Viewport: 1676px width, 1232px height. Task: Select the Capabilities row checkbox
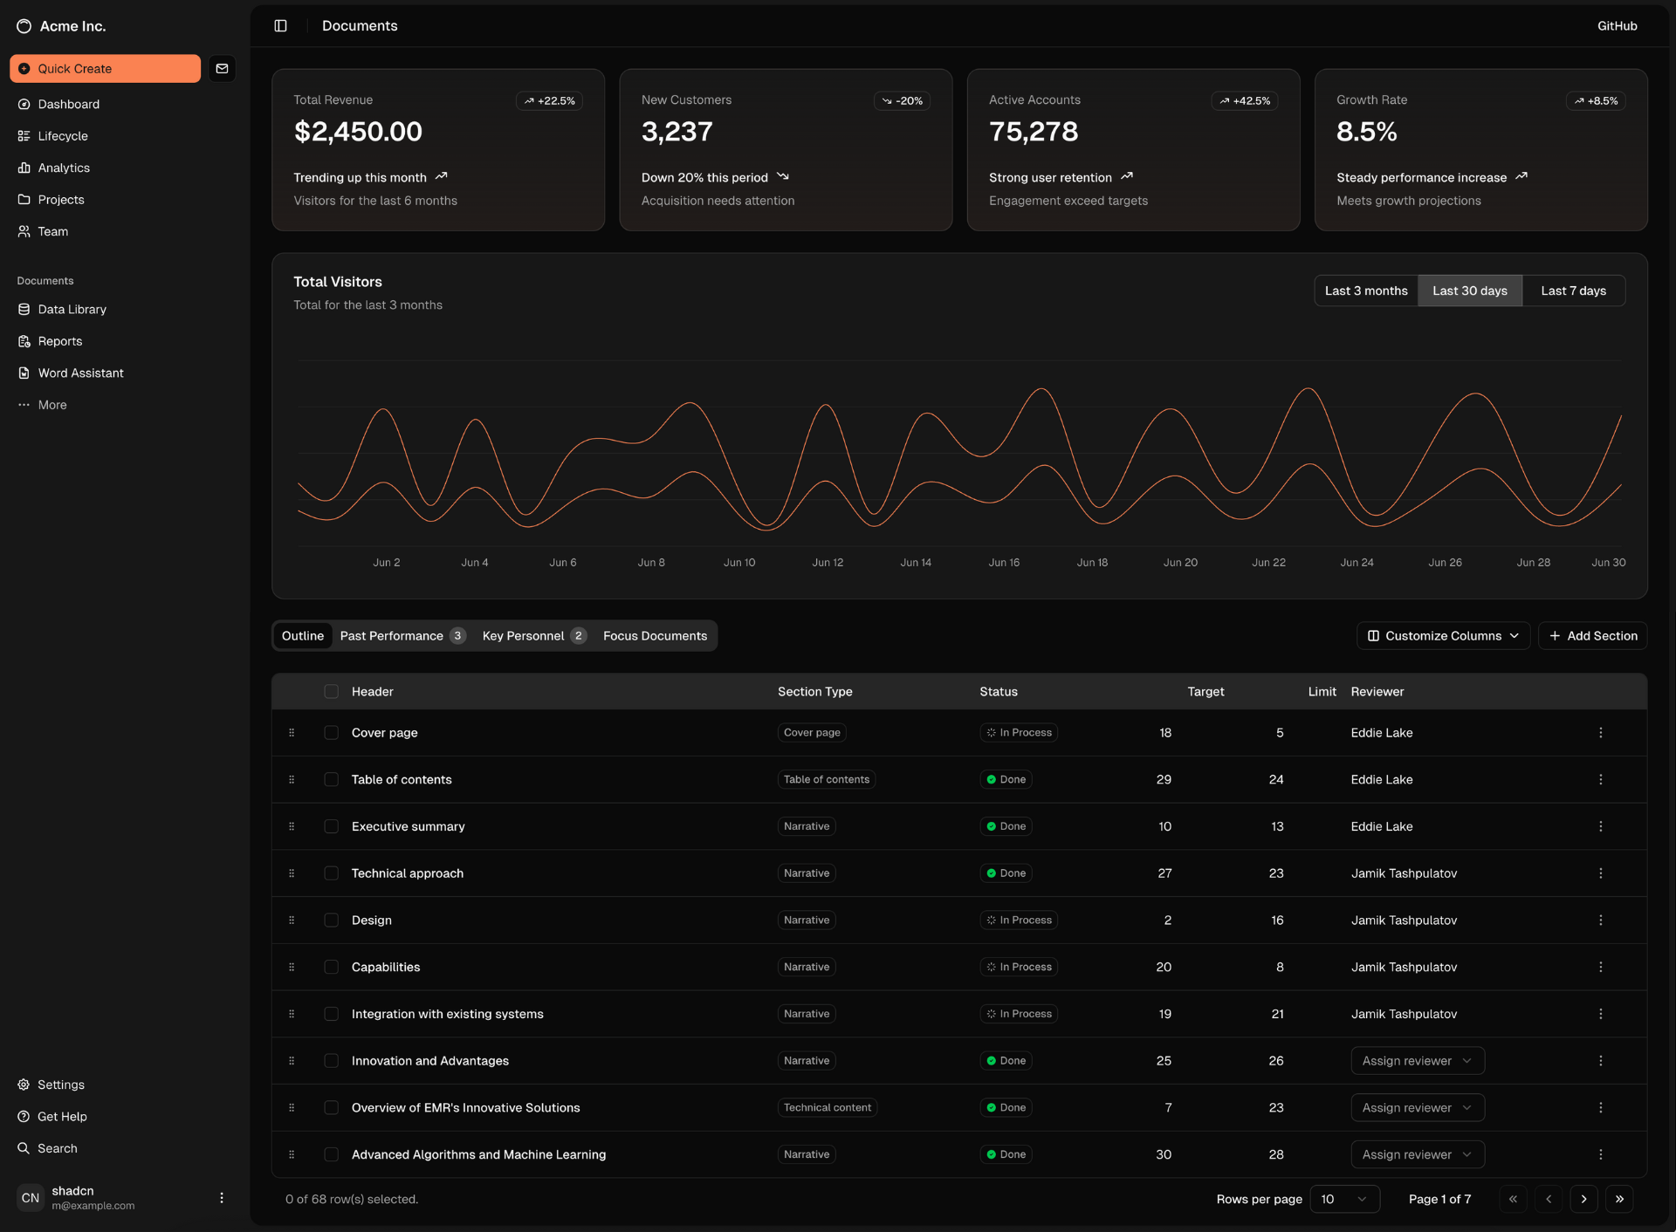(x=331, y=968)
